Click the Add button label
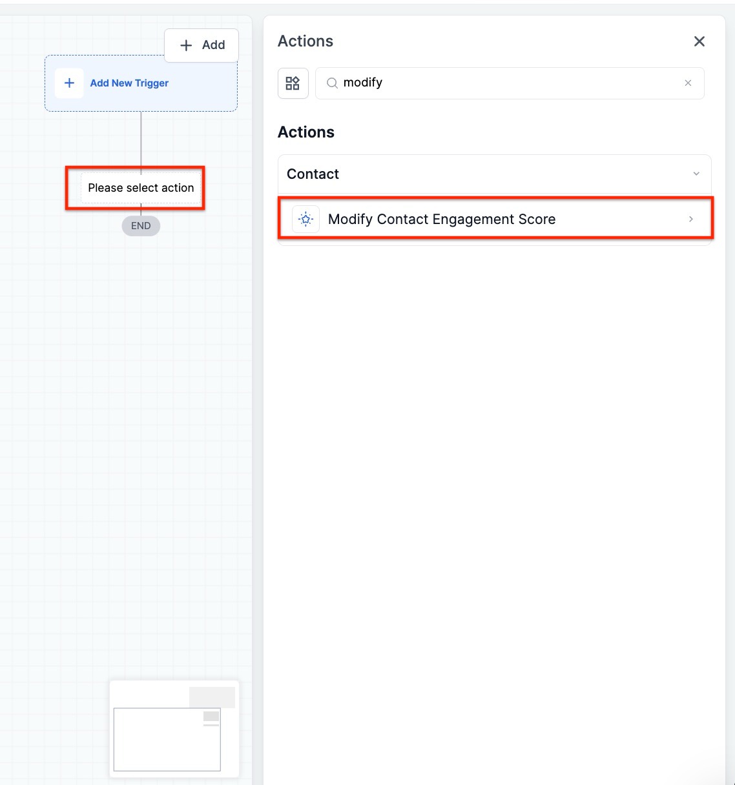The width and height of the screenshot is (735, 785). (x=214, y=45)
